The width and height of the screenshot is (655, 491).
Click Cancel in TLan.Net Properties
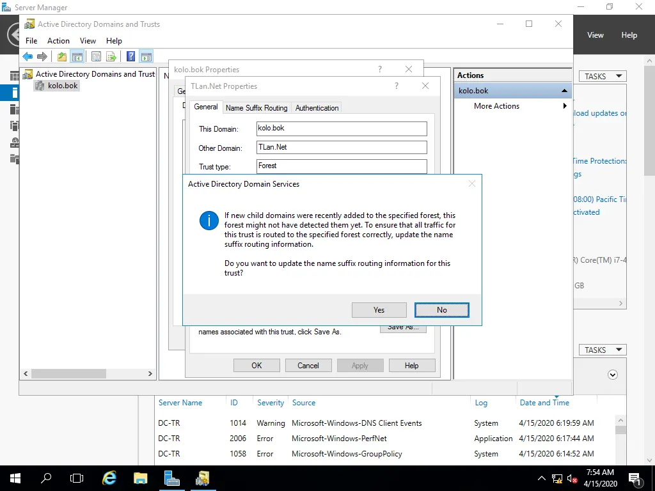click(x=308, y=365)
